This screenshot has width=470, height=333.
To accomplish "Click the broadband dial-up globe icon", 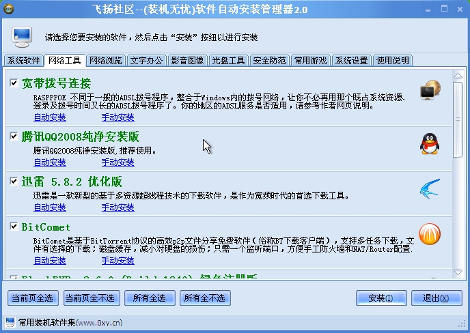I will coord(430,90).
